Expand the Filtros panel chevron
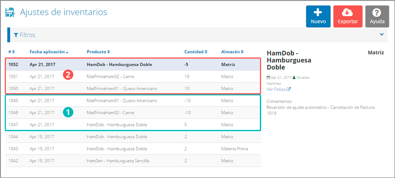 coord(382,35)
